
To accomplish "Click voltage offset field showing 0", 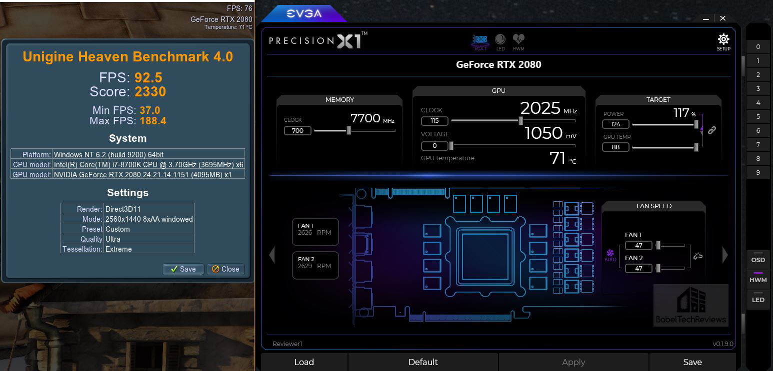I will click(x=434, y=146).
